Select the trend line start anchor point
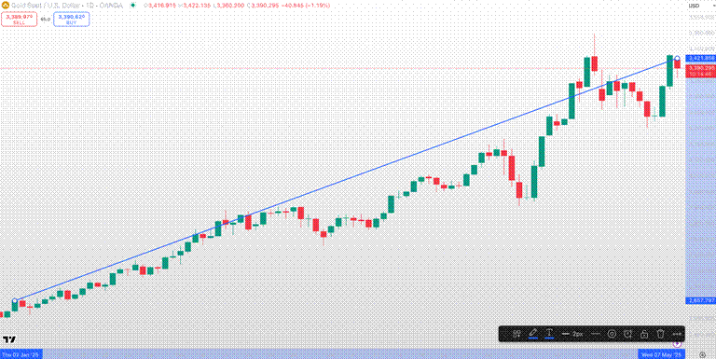This screenshot has width=716, height=359. [x=15, y=300]
